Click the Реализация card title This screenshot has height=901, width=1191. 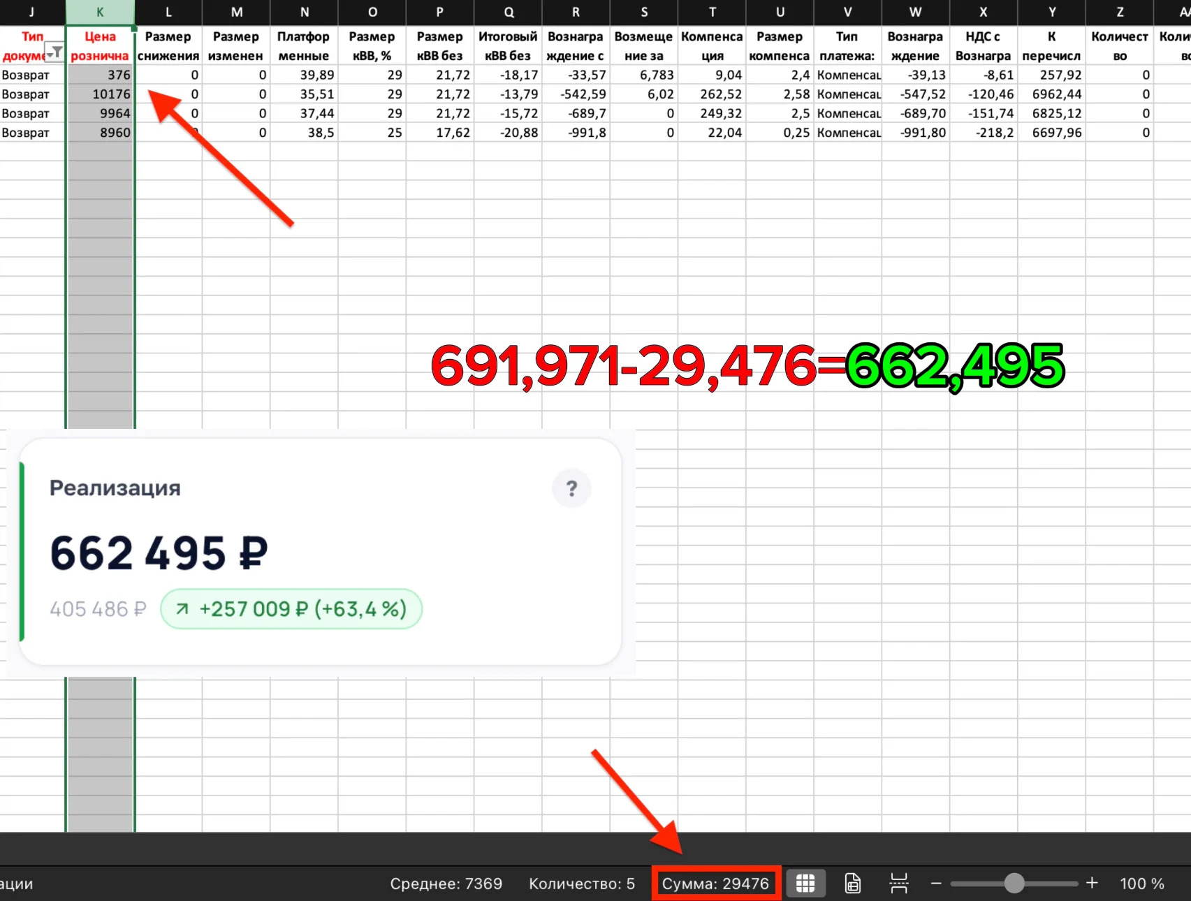(x=115, y=488)
